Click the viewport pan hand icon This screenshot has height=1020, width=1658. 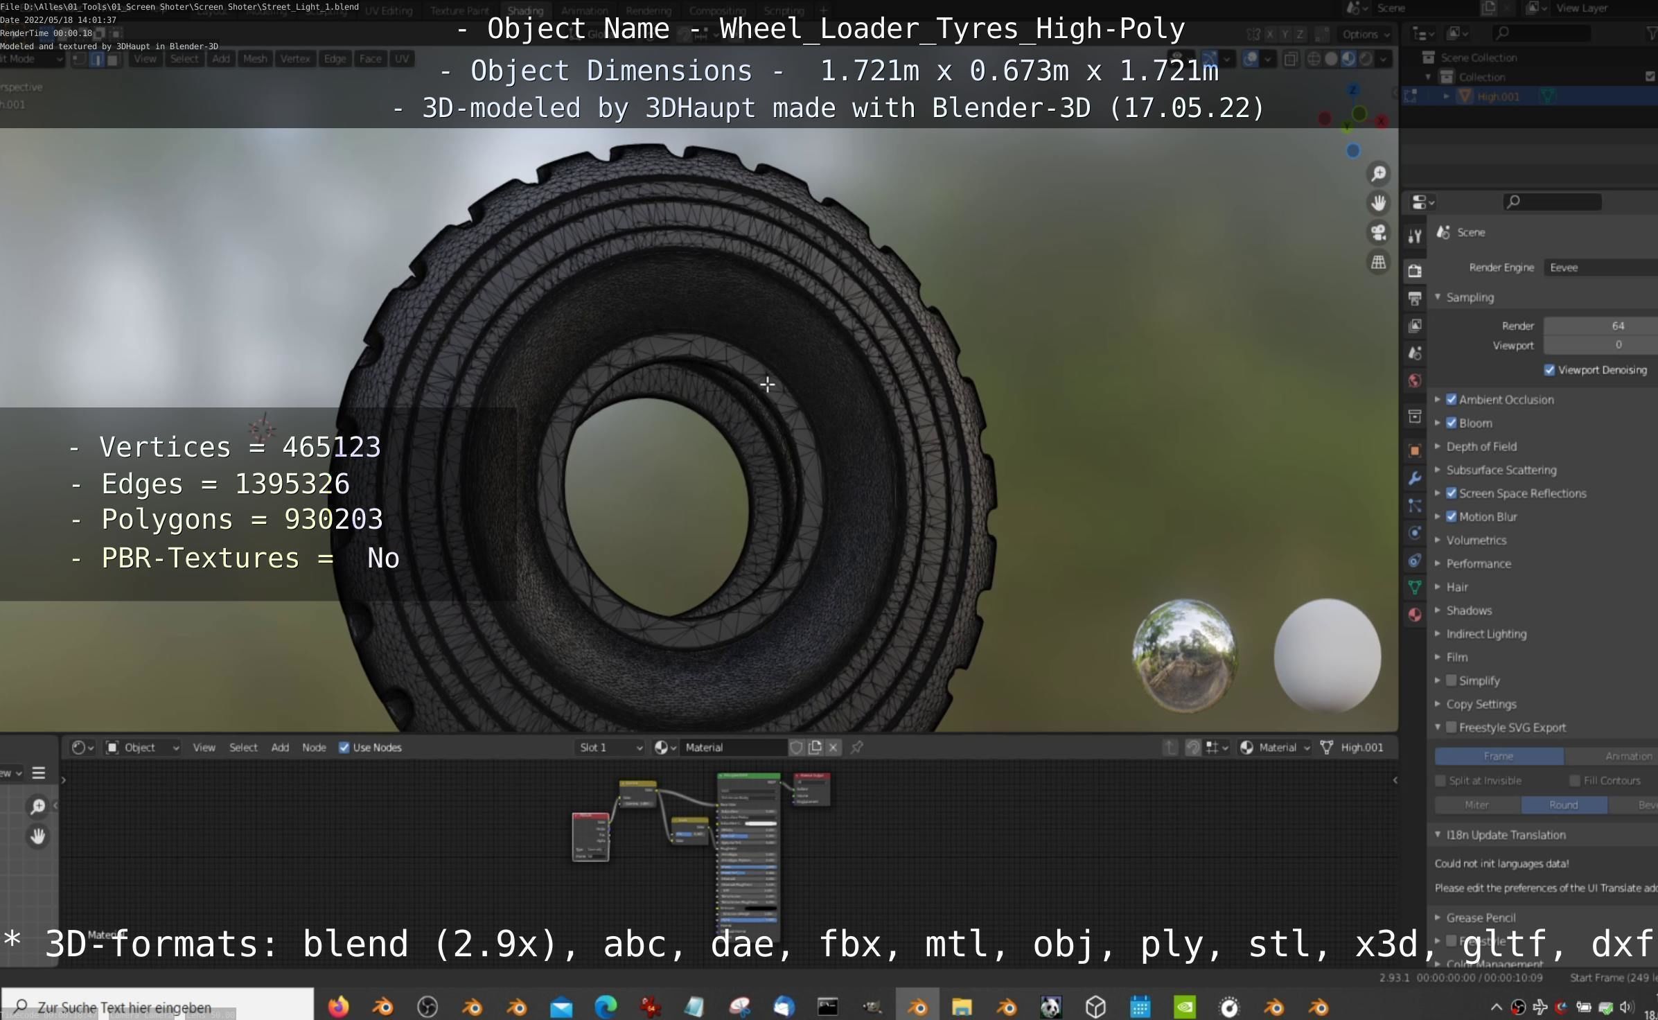click(1378, 203)
